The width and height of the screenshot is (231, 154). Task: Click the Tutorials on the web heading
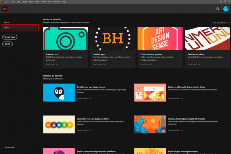click(x=53, y=76)
